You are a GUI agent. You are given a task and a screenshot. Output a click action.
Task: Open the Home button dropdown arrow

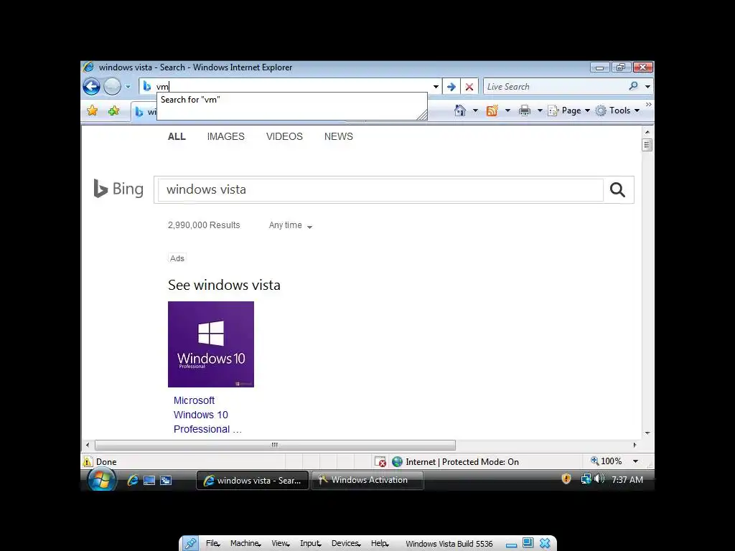[475, 110]
